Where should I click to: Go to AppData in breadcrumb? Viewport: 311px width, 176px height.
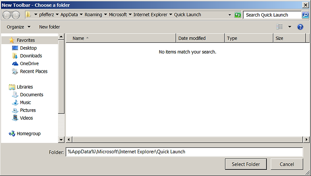click(x=69, y=15)
